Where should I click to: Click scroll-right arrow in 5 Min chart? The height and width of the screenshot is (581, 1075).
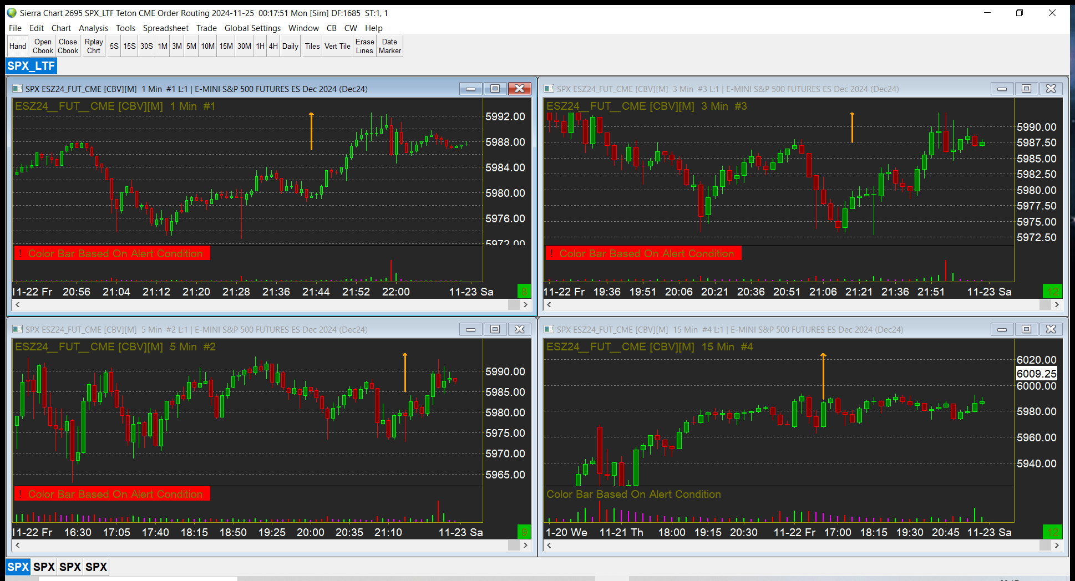tap(525, 545)
